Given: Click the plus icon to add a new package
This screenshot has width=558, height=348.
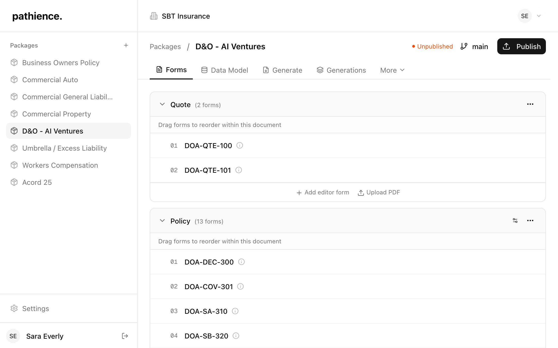Looking at the screenshot, I should click(126, 45).
